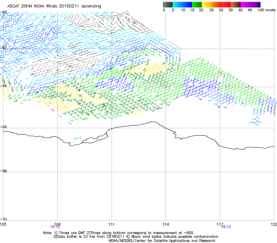The image size is (277, 243).
Task: Click the 'Data buffer is 22 hrs' note
Action: (136, 237)
